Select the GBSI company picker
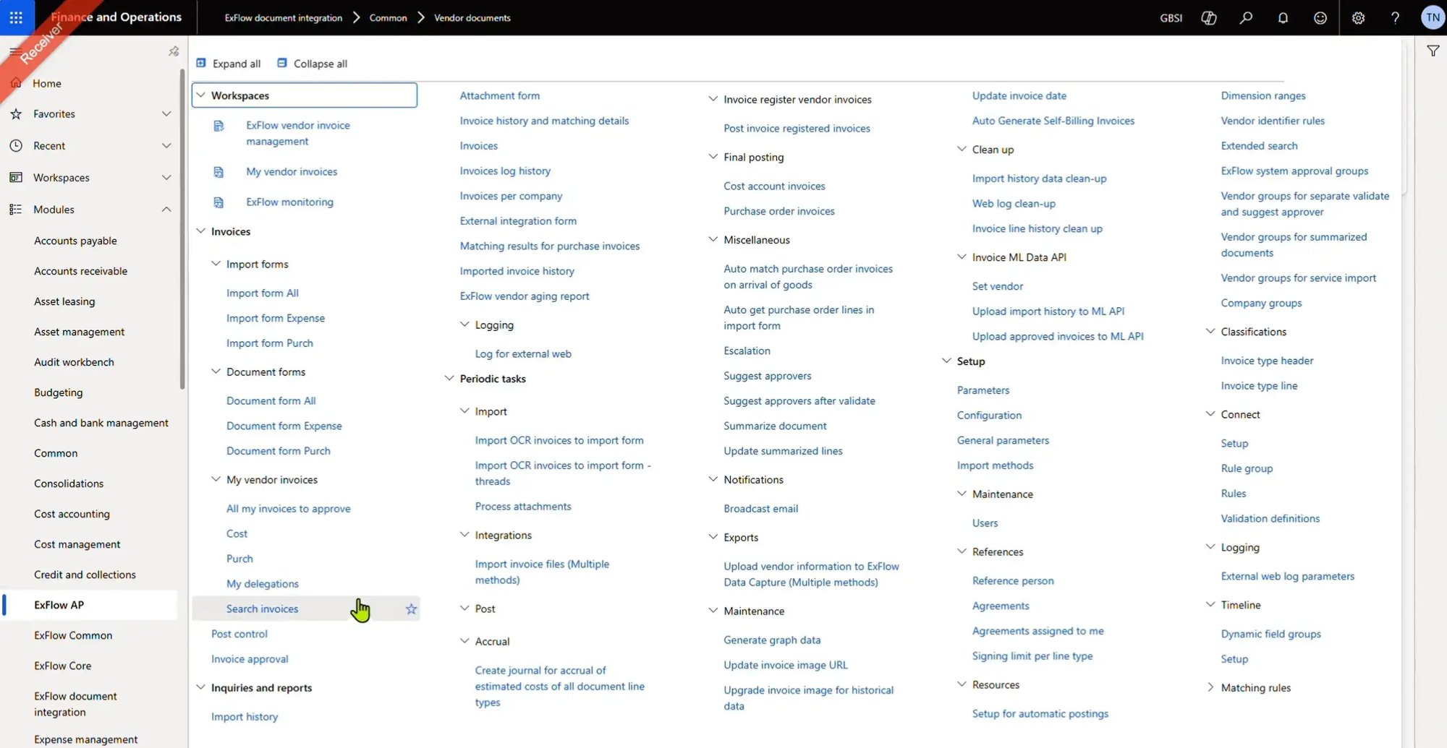Viewport: 1447px width, 748px height. click(x=1171, y=17)
